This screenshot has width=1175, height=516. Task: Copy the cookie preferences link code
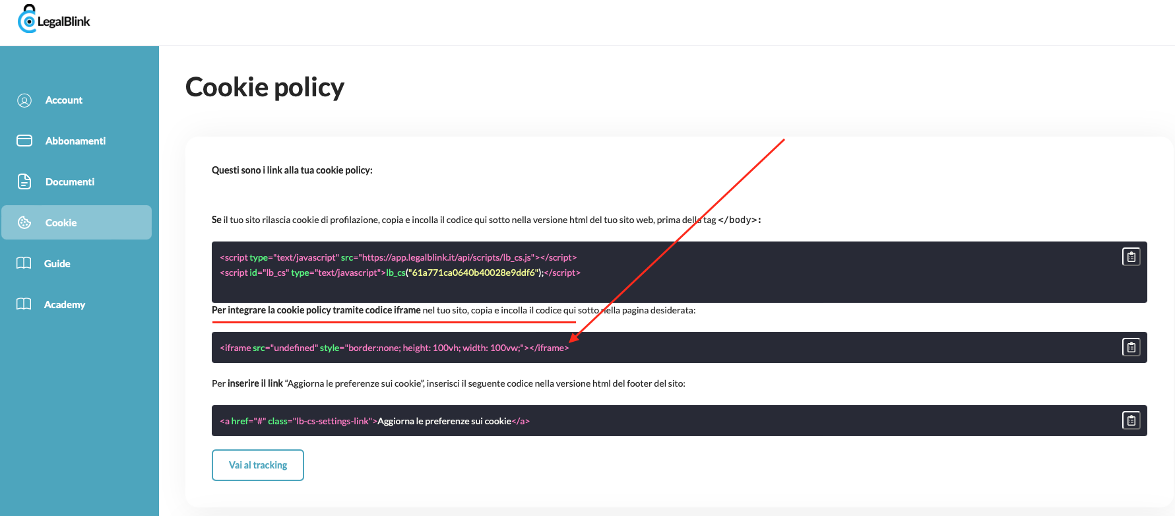pos(1131,420)
